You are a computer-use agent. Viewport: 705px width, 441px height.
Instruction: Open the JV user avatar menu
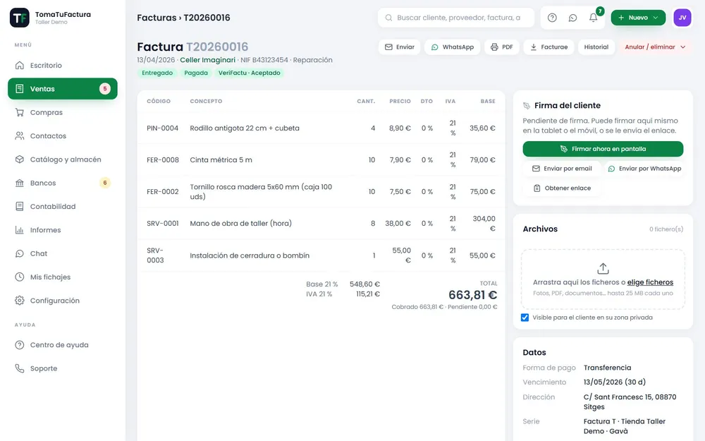[x=682, y=18]
